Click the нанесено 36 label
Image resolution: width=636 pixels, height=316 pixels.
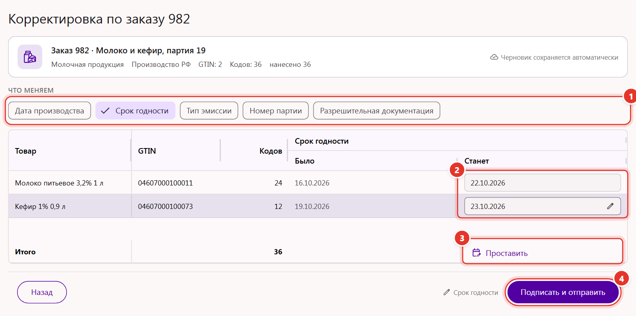pyautogui.click(x=290, y=64)
